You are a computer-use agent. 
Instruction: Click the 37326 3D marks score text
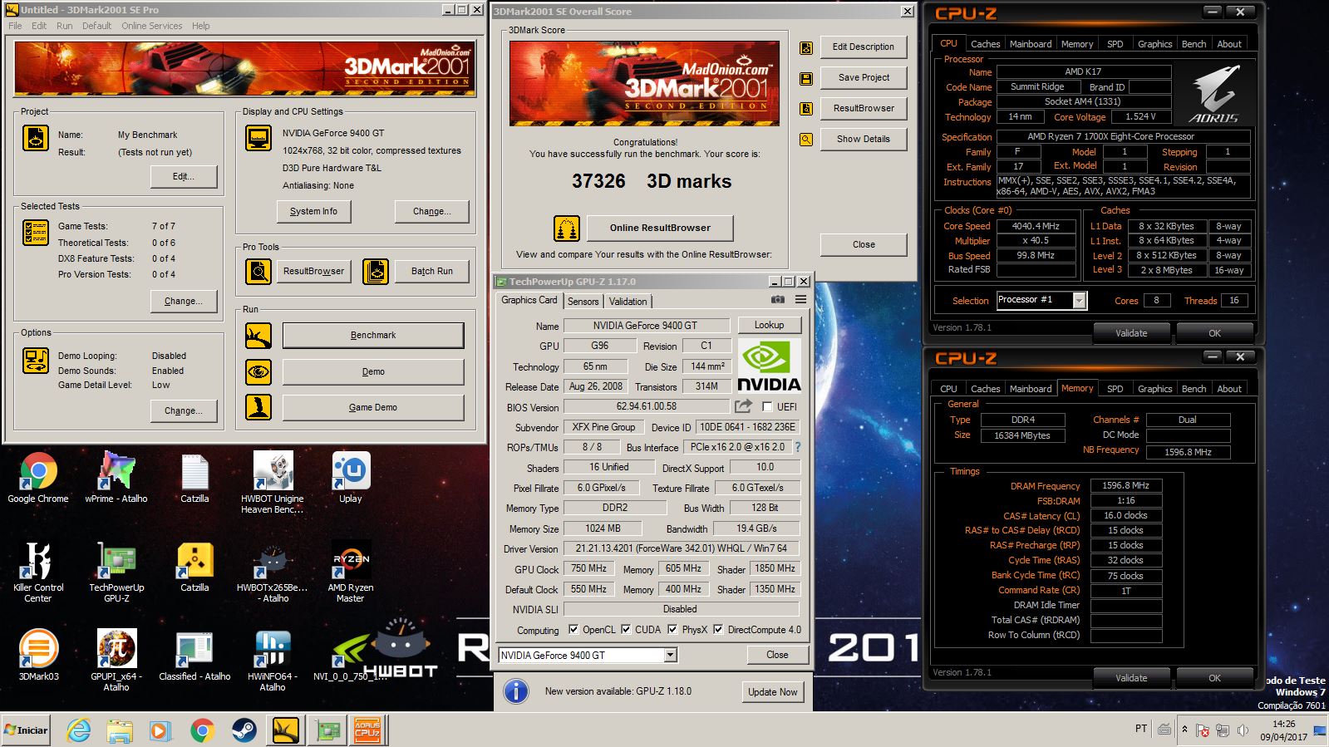pos(651,181)
